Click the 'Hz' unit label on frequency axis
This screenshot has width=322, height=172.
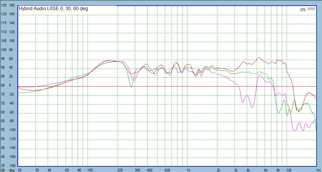(x=319, y=170)
